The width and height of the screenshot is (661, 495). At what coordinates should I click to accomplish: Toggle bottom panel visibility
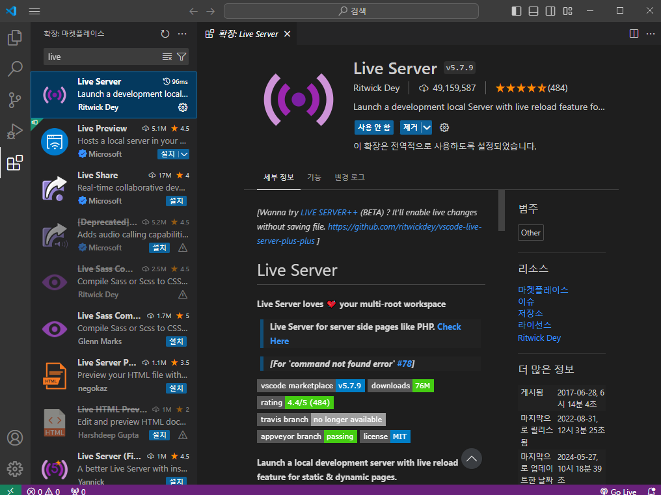point(533,11)
